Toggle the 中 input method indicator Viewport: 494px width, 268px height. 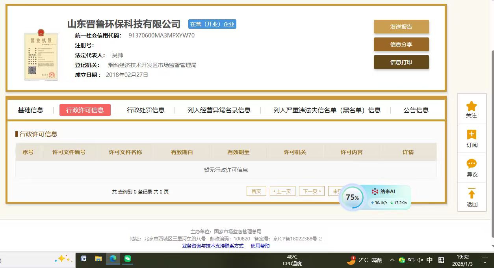(430, 260)
